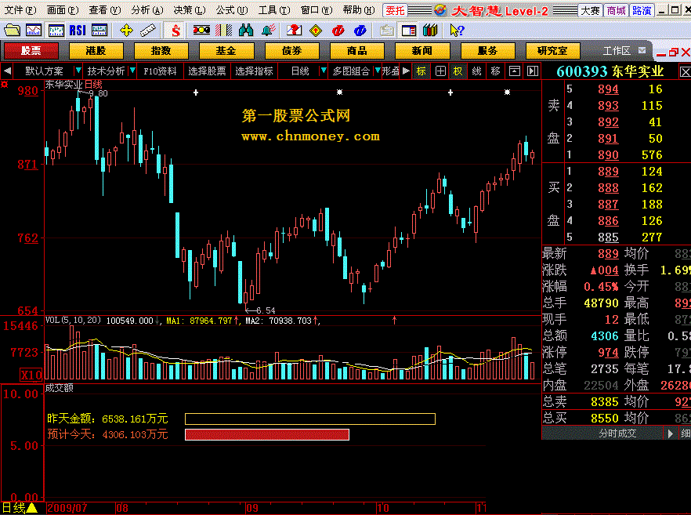Toggle the 标 marker button
This screenshot has height=515, width=691.
[x=421, y=71]
